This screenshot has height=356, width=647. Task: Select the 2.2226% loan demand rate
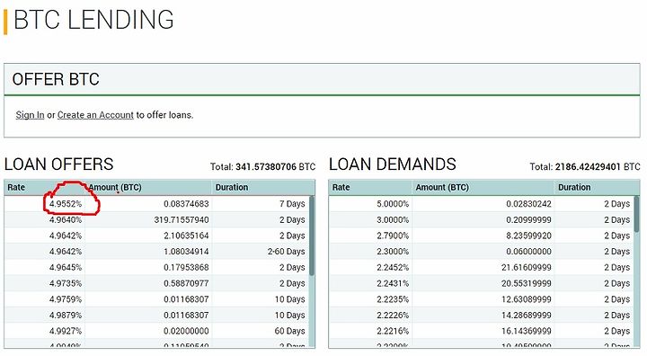pos(393,316)
